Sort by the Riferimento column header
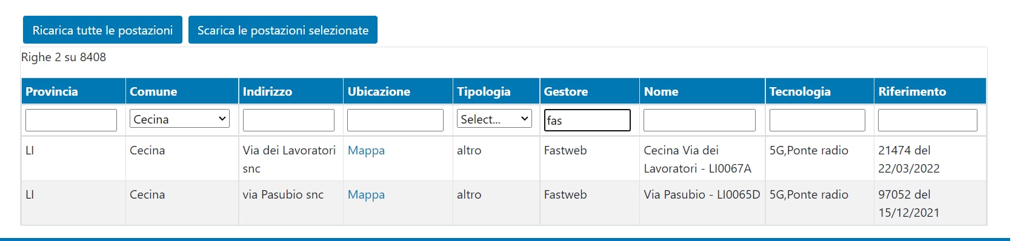 [912, 91]
